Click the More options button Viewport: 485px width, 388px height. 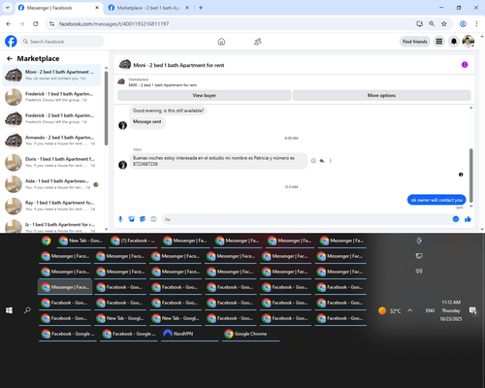point(381,95)
